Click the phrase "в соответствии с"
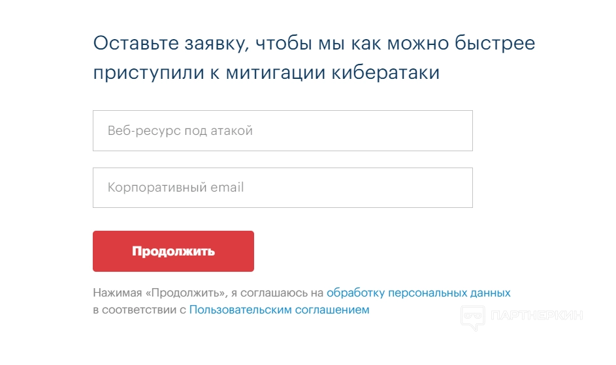This screenshot has width=616, height=365. click(x=139, y=310)
